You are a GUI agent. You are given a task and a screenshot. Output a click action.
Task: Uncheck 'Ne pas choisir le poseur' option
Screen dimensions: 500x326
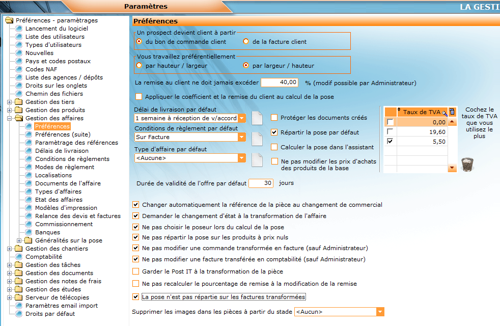[136, 227]
